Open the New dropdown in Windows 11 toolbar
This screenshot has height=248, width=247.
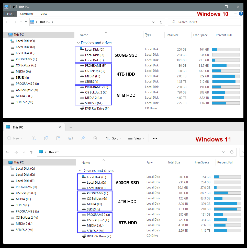click(x=15, y=138)
